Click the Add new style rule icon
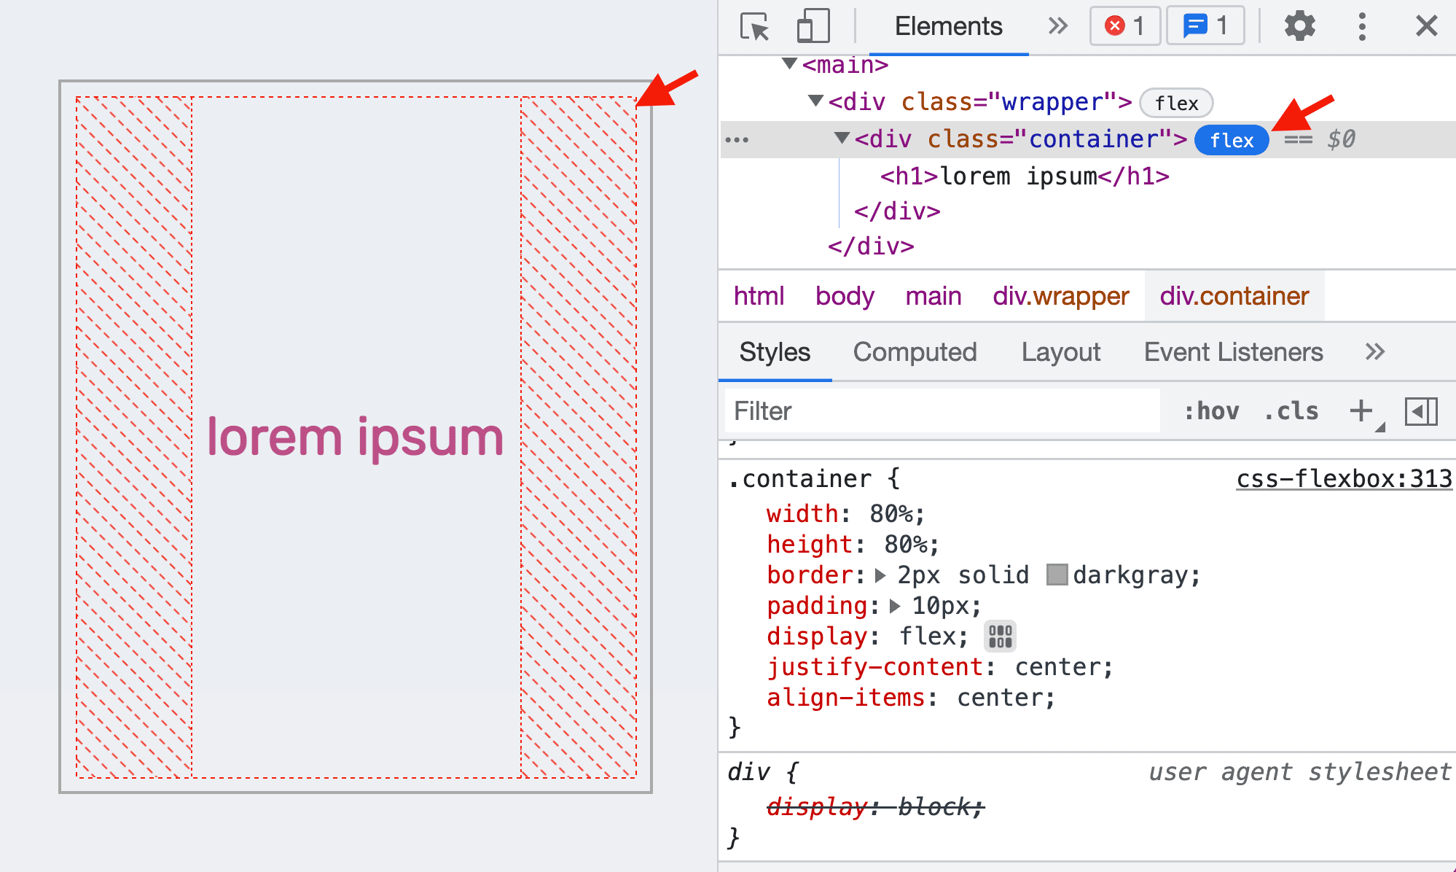Screen dimensions: 1456x872 pyautogui.click(x=1361, y=408)
